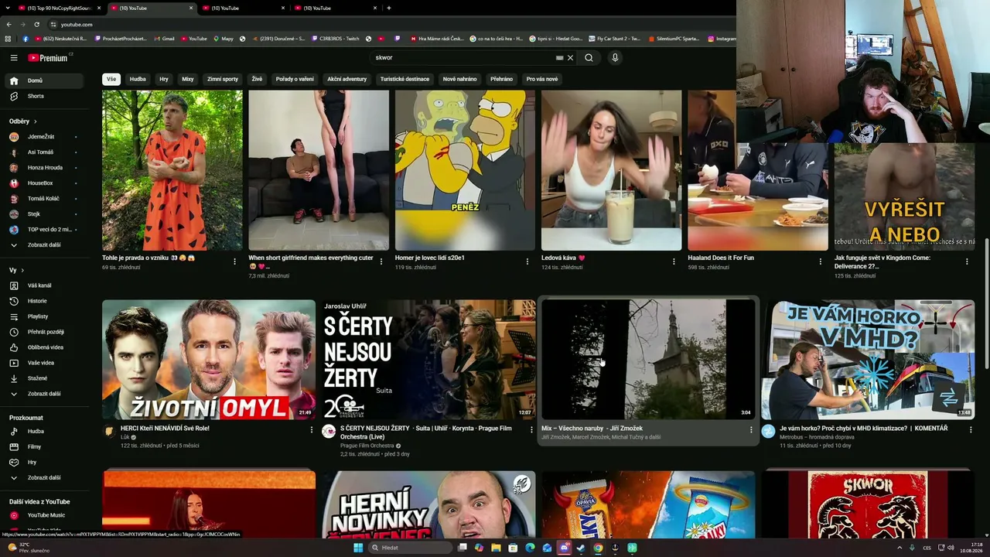Click the magnifier search button
The image size is (990, 557).
tap(589, 57)
